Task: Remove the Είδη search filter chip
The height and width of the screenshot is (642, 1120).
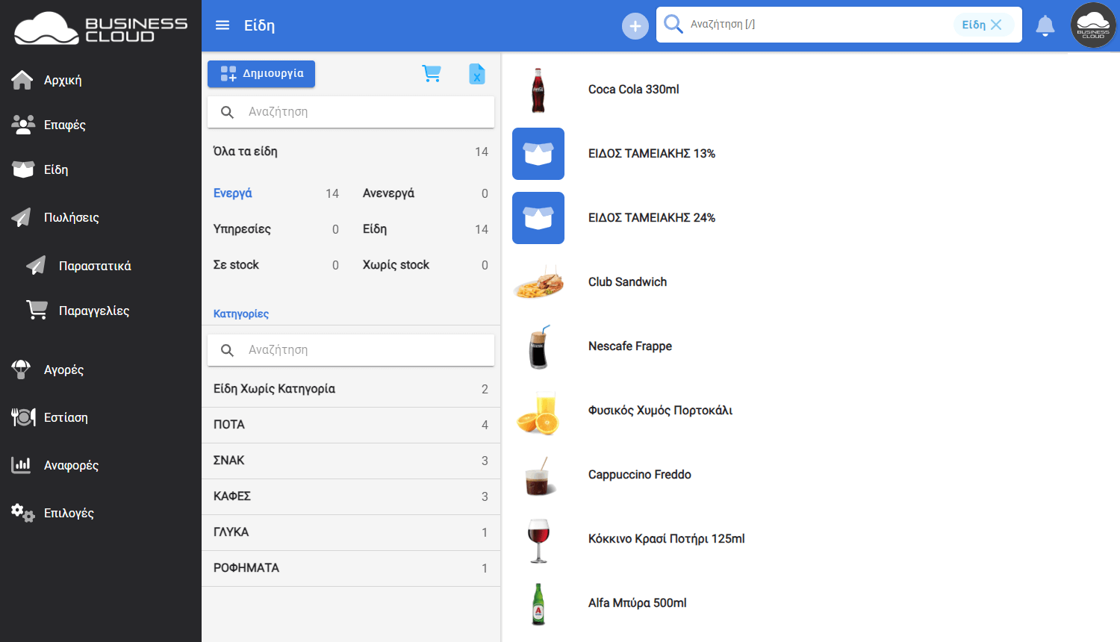Action: pos(996,25)
